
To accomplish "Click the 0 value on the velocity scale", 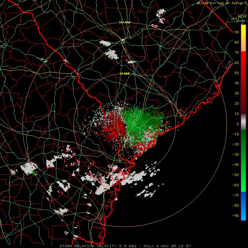I will [x=238, y=124].
